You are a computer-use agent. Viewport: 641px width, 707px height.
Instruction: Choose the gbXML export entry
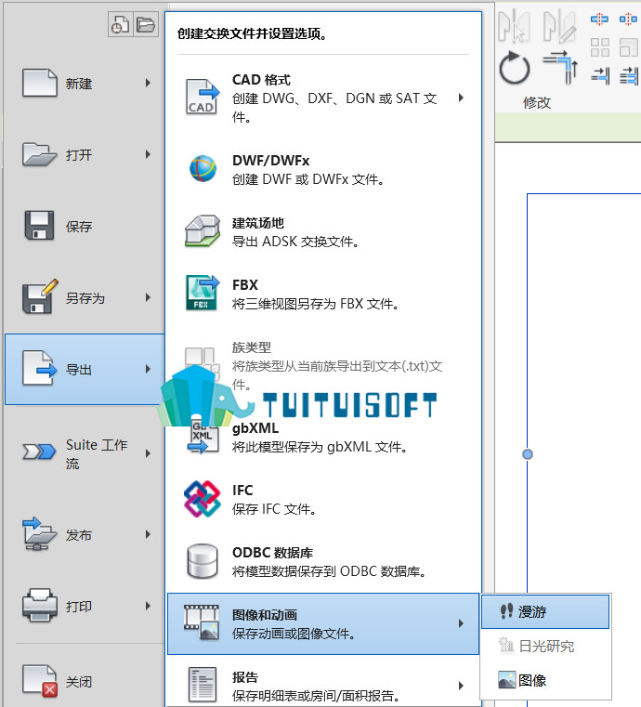[x=323, y=437]
